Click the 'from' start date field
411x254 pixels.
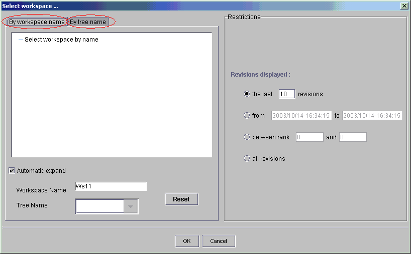(301, 116)
